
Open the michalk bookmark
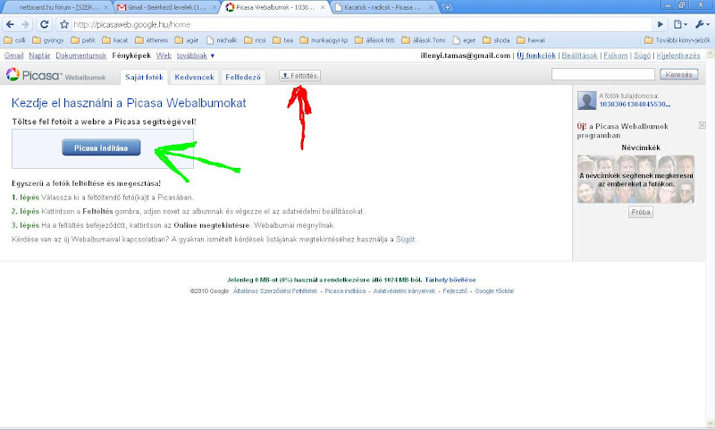point(222,40)
